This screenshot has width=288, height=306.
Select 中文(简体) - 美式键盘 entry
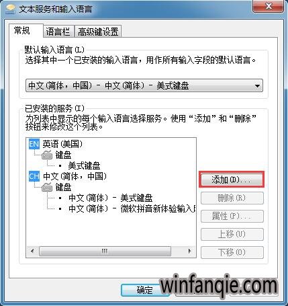coord(111,198)
